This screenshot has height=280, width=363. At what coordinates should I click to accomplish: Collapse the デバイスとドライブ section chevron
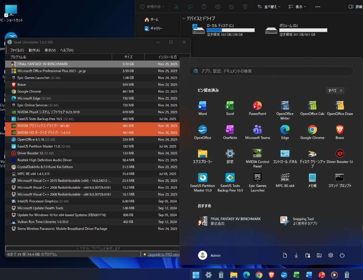(x=184, y=18)
